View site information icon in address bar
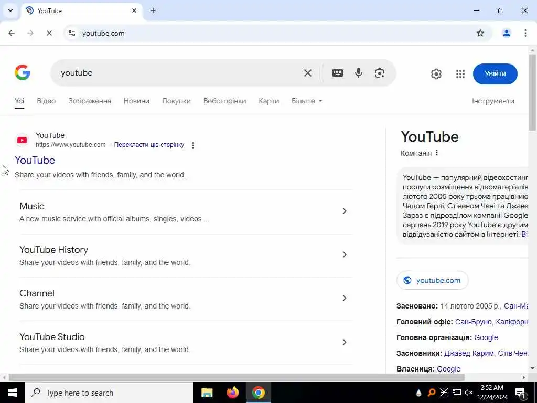Screen dimensions: 537x403 click(x=71, y=33)
